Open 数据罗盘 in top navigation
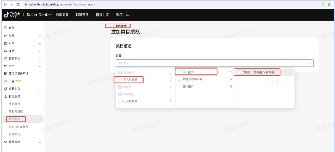Viewport: 335px width, 152px height. (x=62, y=15)
